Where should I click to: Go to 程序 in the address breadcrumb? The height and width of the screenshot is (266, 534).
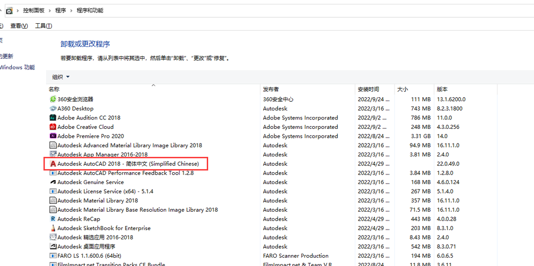pyautogui.click(x=61, y=10)
